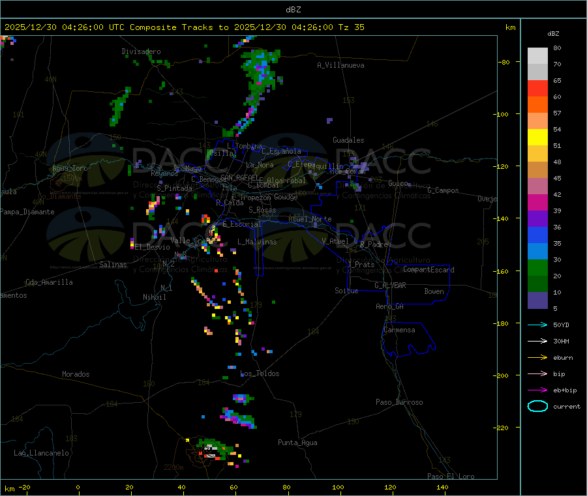Click the 'Paso_El_Loro' place label

451,476
